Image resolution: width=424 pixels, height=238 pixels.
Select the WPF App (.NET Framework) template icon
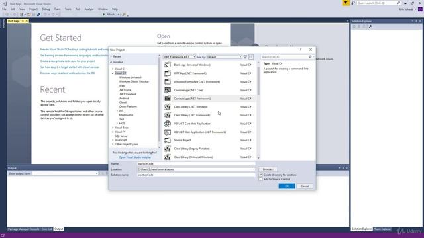pyautogui.click(x=168, y=73)
